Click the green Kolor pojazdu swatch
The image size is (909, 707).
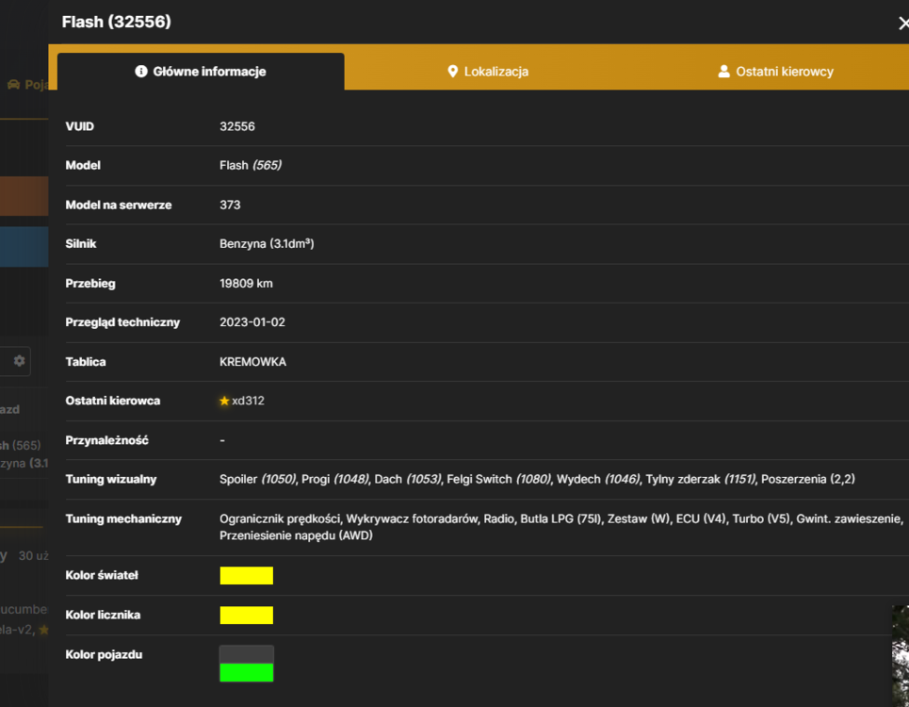pyautogui.click(x=247, y=672)
